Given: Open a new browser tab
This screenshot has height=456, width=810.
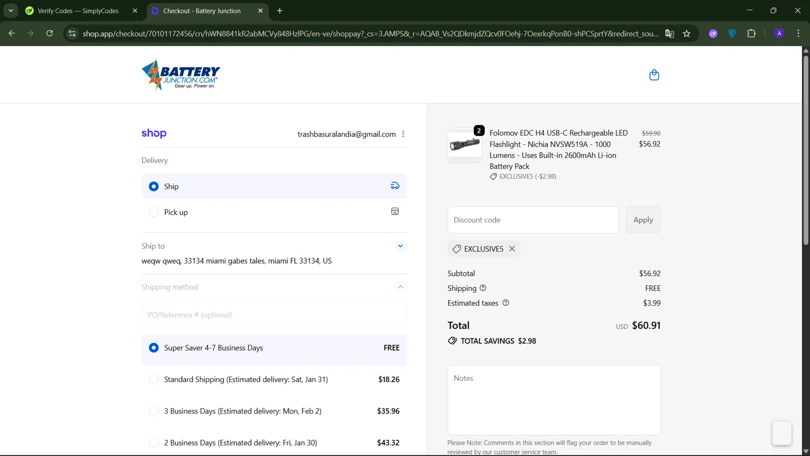Looking at the screenshot, I should pos(280,11).
